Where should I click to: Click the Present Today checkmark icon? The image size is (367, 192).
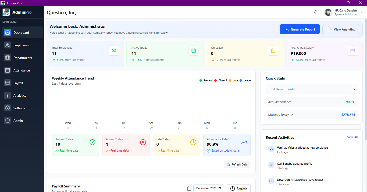(x=92, y=142)
